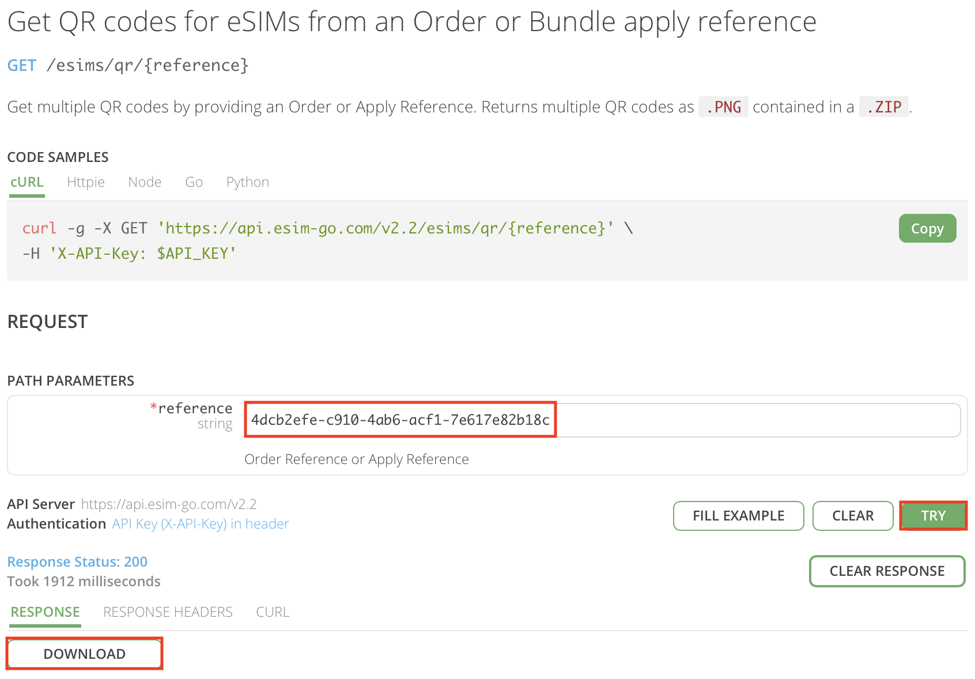Click 'Response Status: 200' text
This screenshot has width=975, height=679.
[x=77, y=562]
